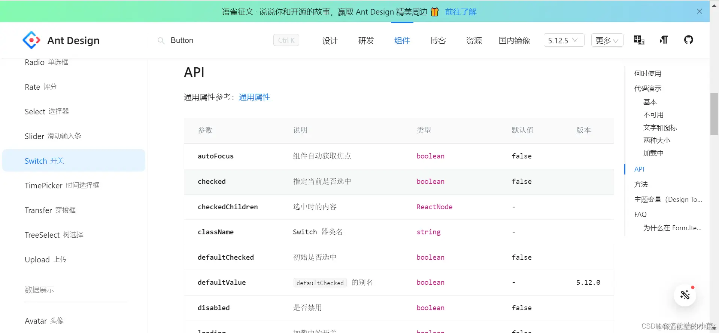The width and height of the screenshot is (719, 333).
Task: Jump to API anchor in outline
Action: [x=639, y=169]
